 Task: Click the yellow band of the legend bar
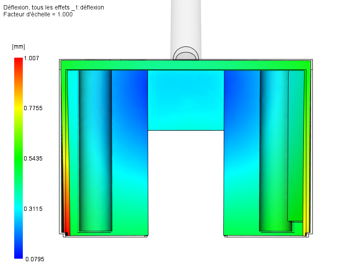(18, 108)
